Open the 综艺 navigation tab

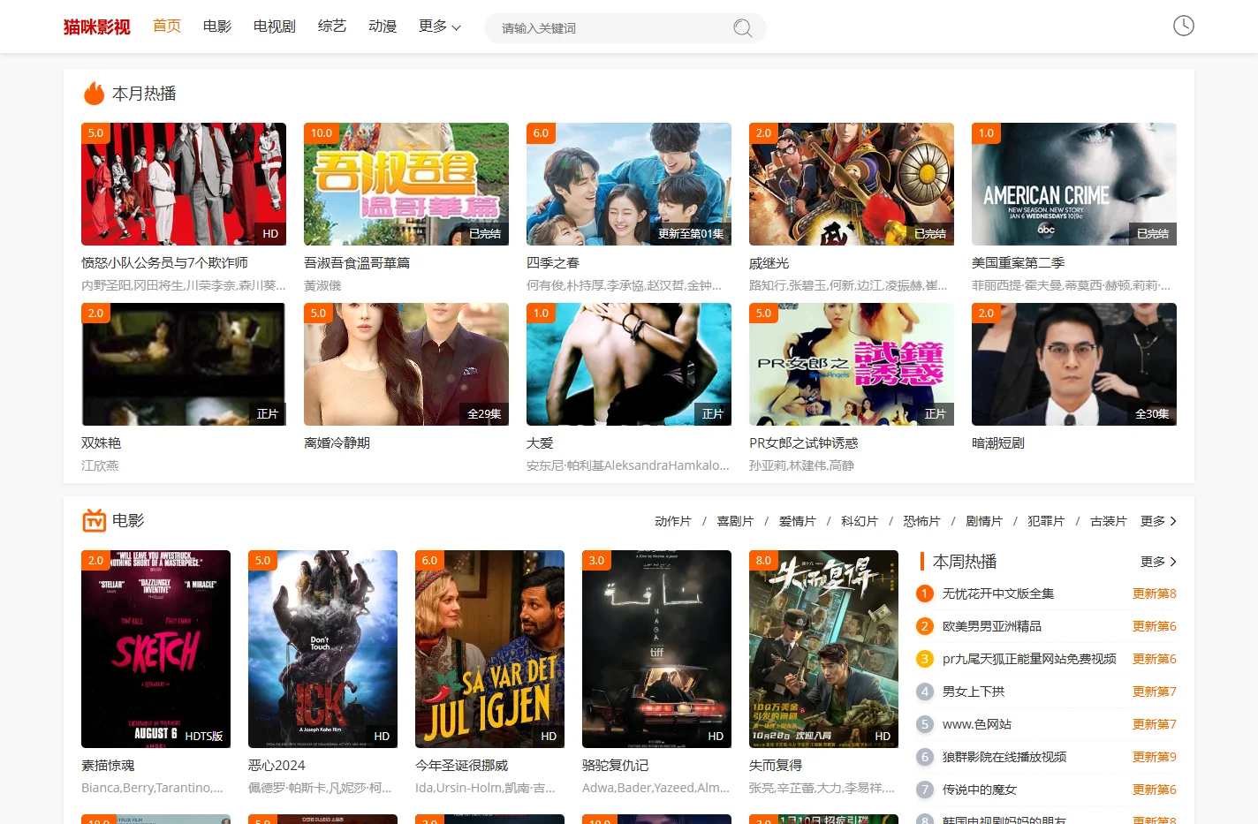[x=332, y=26]
